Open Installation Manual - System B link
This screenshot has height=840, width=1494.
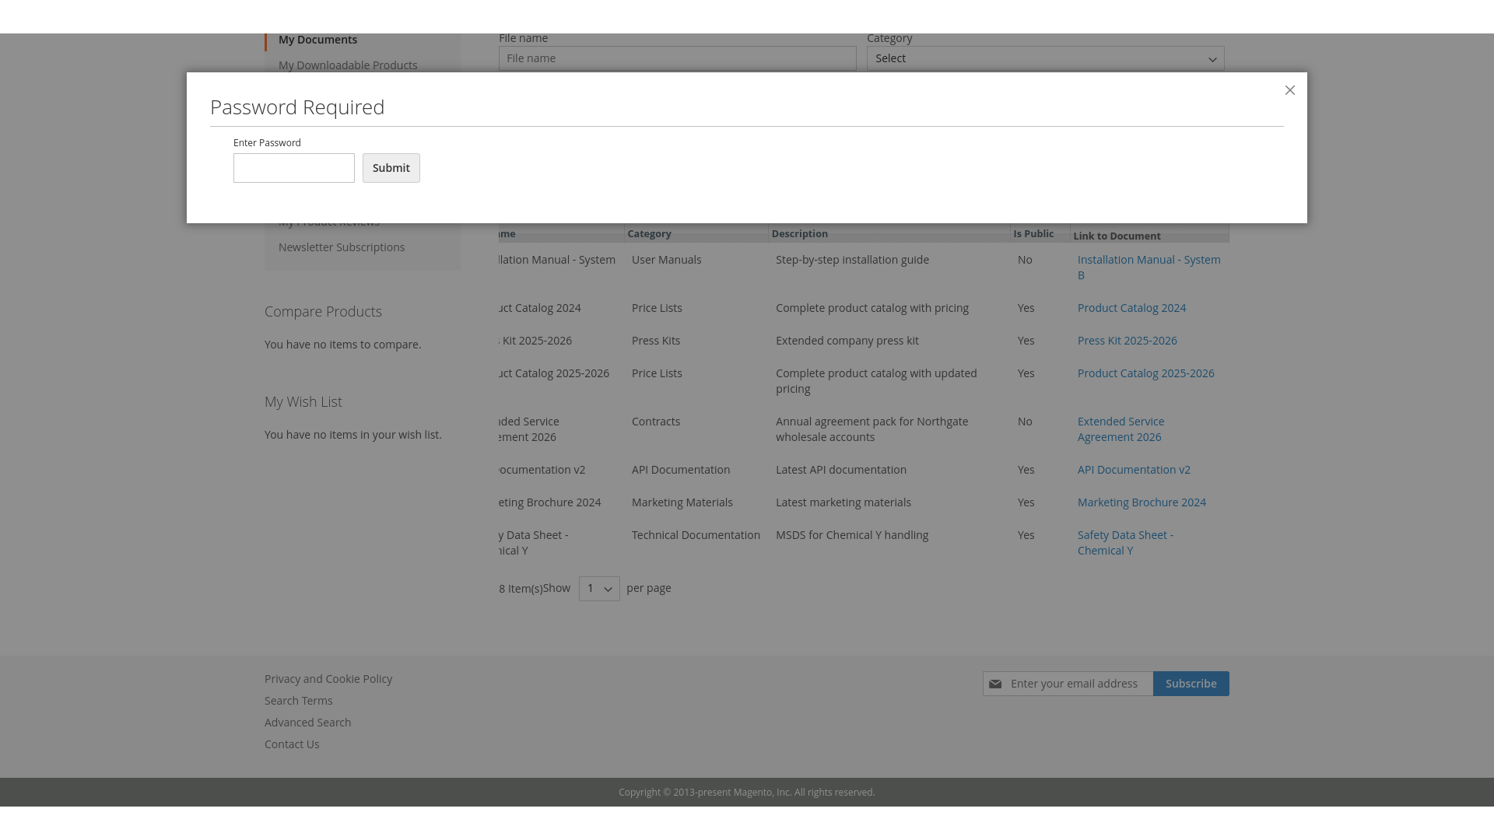point(1149,268)
